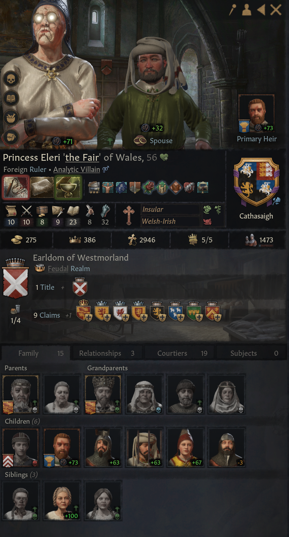Click the imprisoned child portrait
Image resolution: width=289 pixels, height=537 pixels.
click(144, 447)
